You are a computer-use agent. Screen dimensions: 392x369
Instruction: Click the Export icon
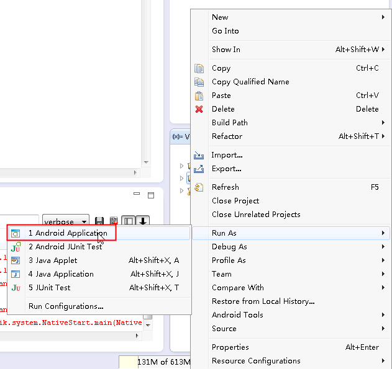tap(199, 169)
